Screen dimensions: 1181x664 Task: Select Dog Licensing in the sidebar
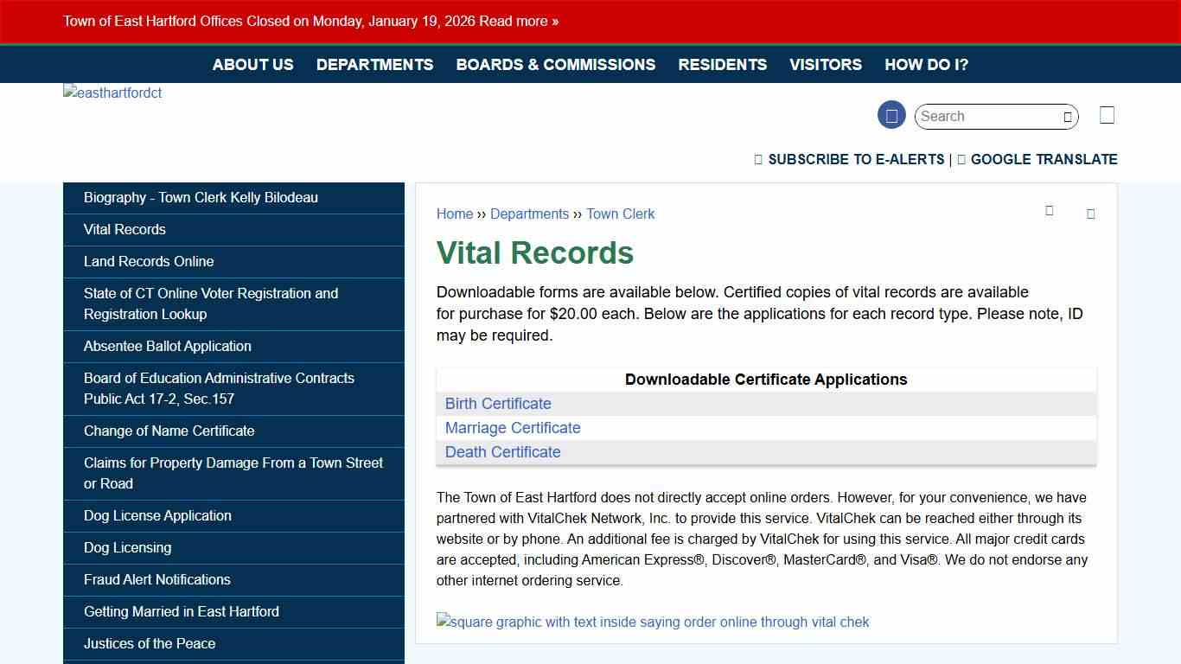[x=127, y=547]
